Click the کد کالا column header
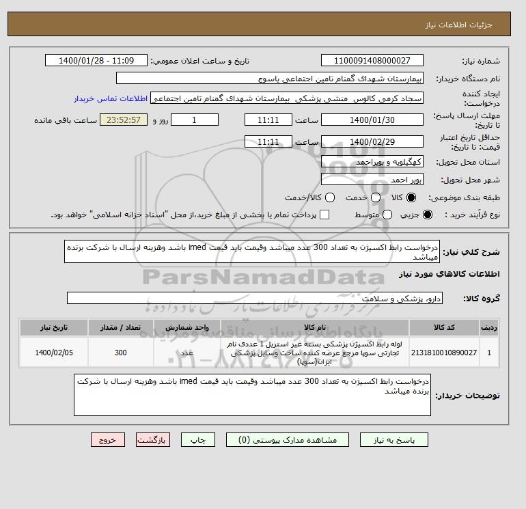The height and width of the screenshot is (509, 526). [444, 327]
